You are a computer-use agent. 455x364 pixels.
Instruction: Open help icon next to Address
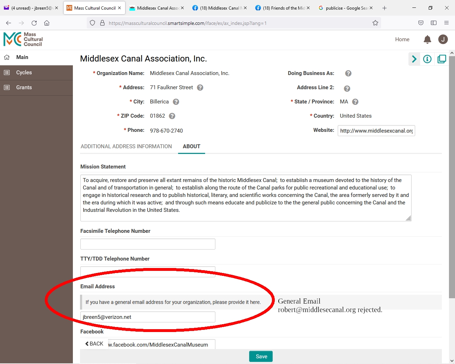(x=200, y=87)
